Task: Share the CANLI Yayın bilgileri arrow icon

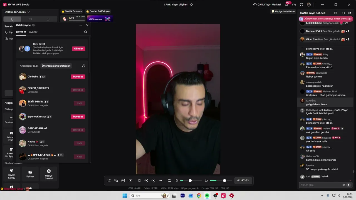Action: click(191, 5)
